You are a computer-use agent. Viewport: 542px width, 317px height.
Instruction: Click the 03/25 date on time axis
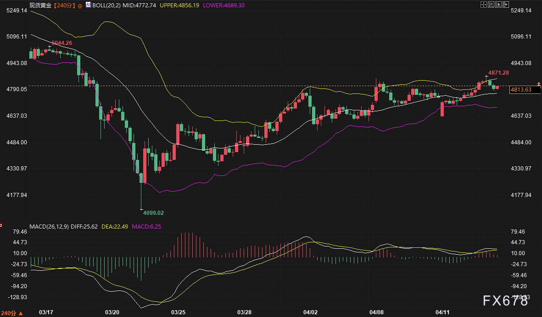178,312
